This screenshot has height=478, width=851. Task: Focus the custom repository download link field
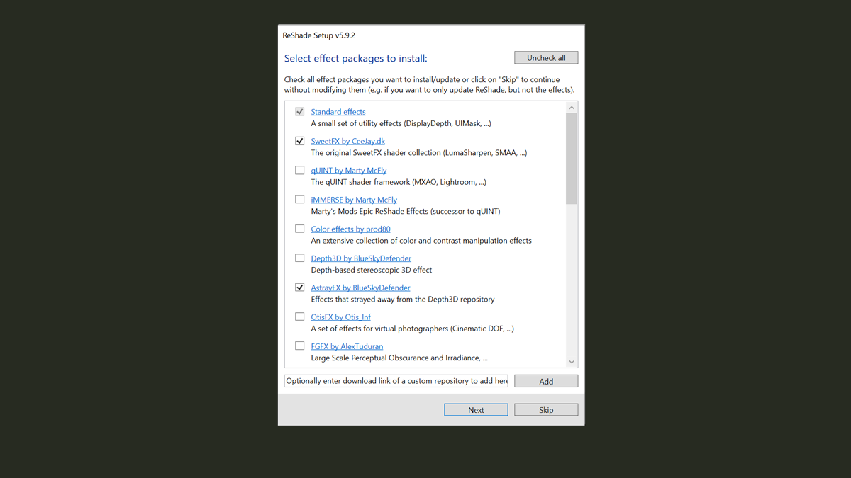pos(396,381)
